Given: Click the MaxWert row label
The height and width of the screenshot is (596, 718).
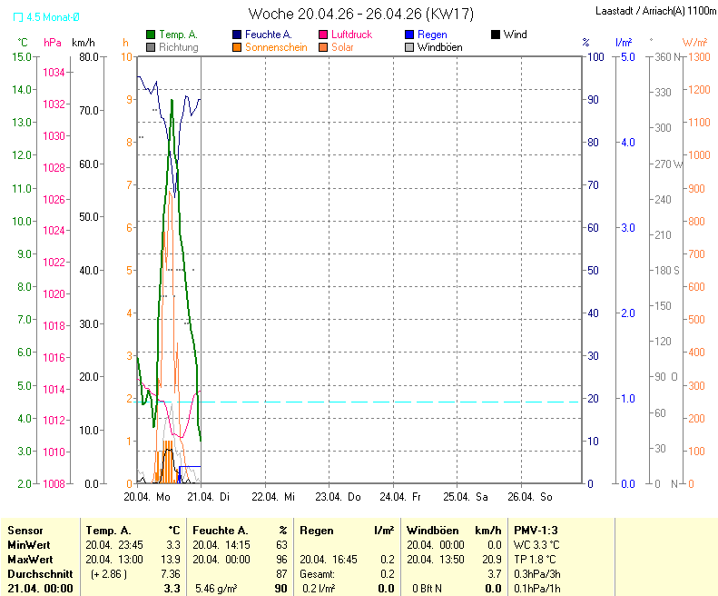Looking at the screenshot, I should point(29,559).
